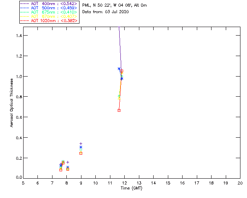
Task: Click the AOT 675nm legend entry
Action: [x=49, y=12]
